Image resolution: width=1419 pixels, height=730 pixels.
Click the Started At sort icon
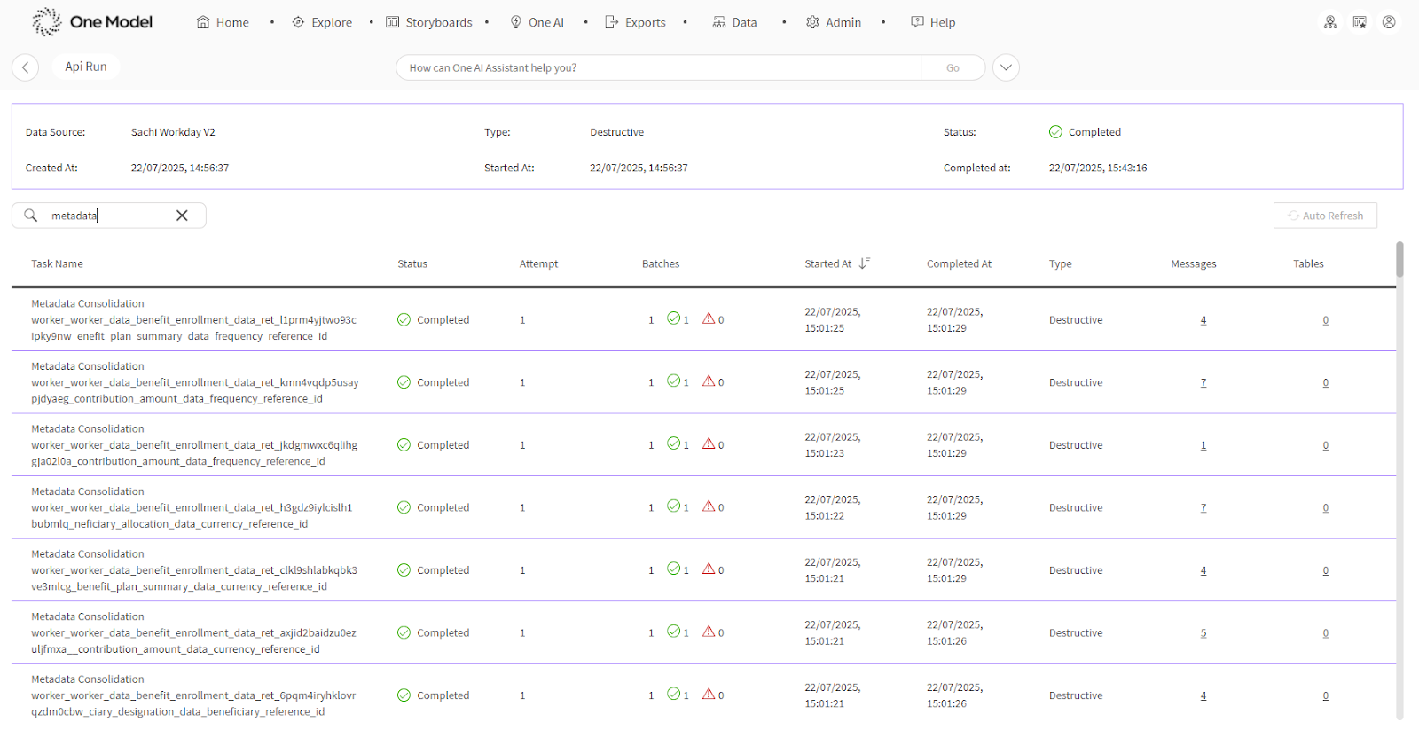(x=865, y=263)
